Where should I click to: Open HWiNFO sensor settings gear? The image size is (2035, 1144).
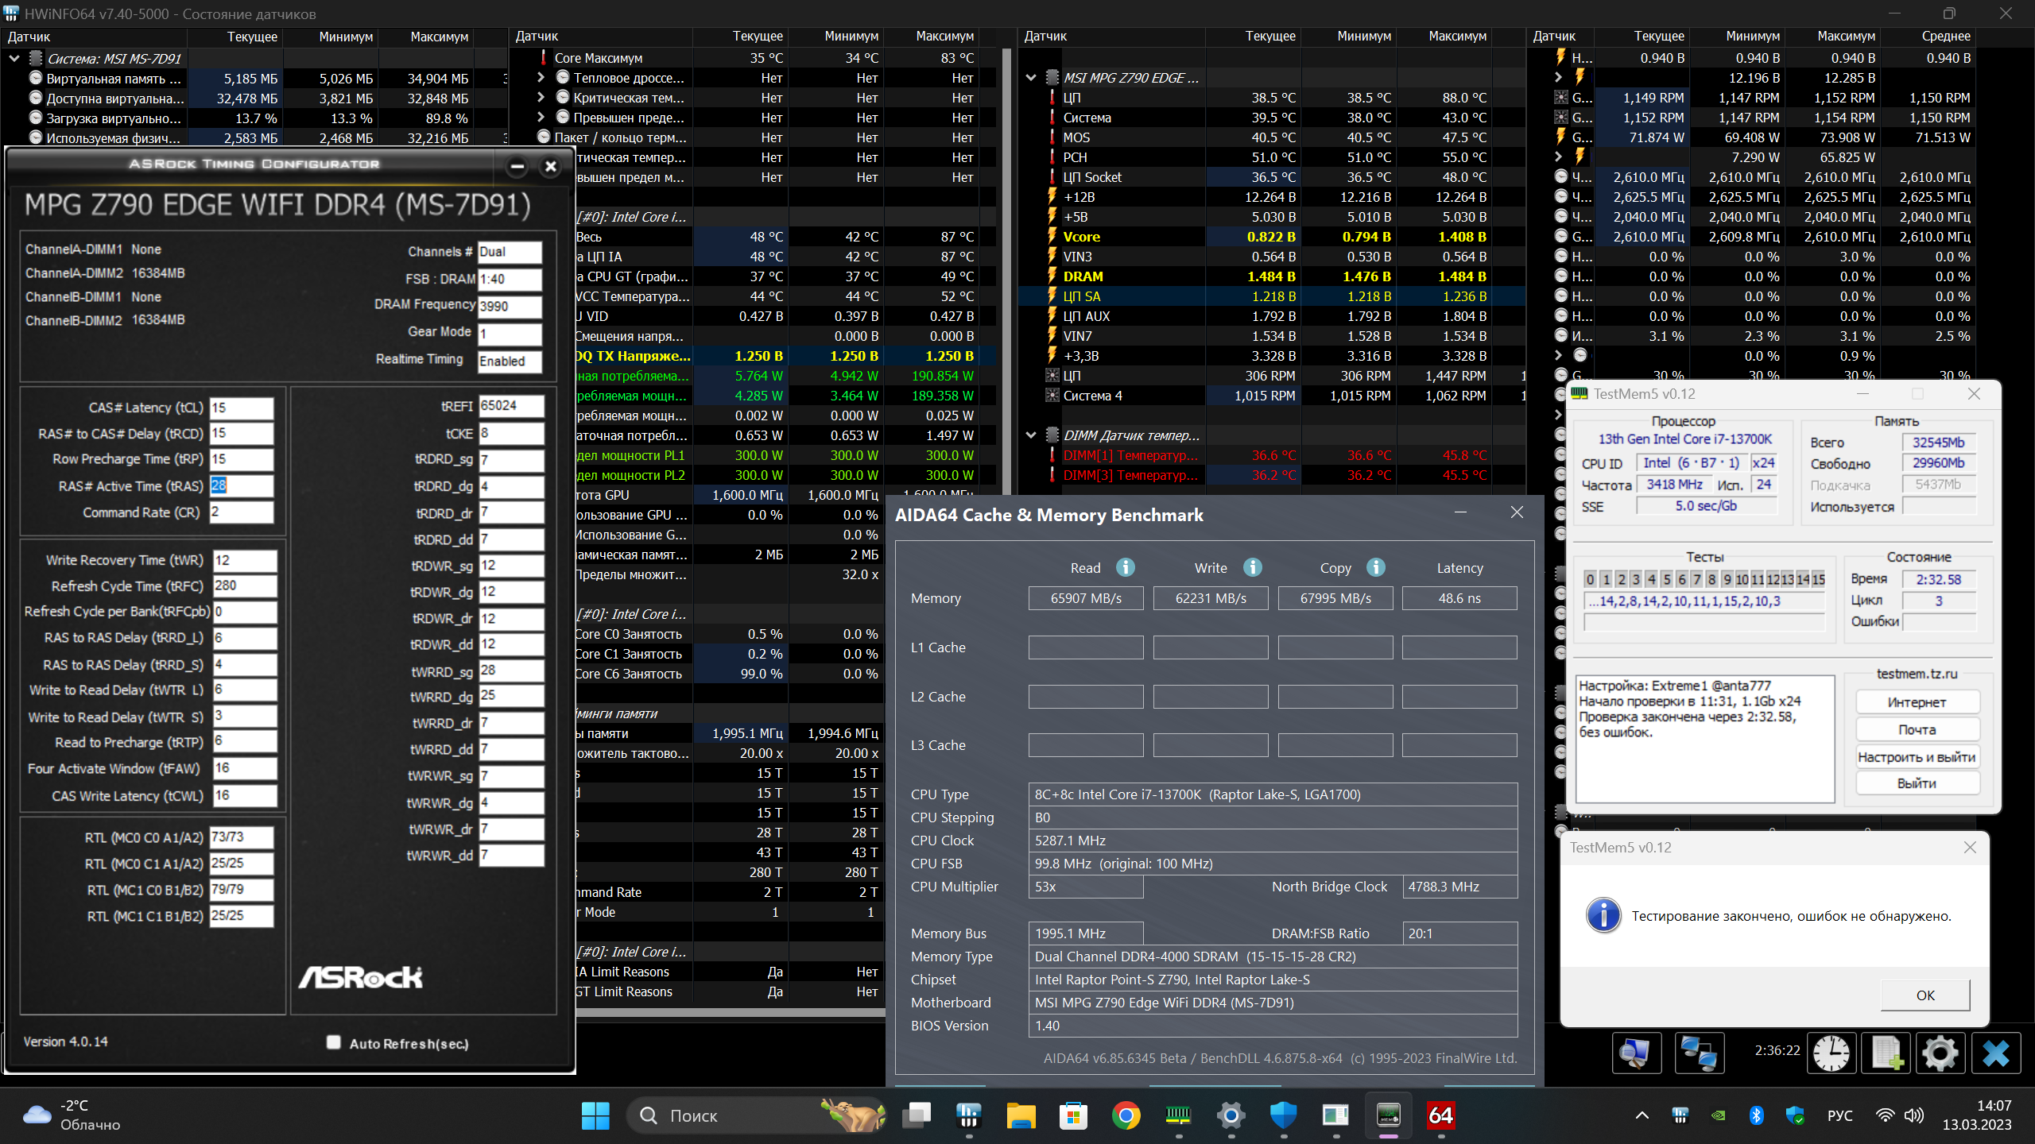point(1940,1053)
